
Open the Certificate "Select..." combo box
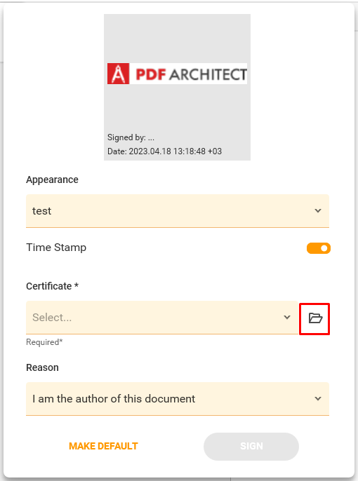(162, 318)
